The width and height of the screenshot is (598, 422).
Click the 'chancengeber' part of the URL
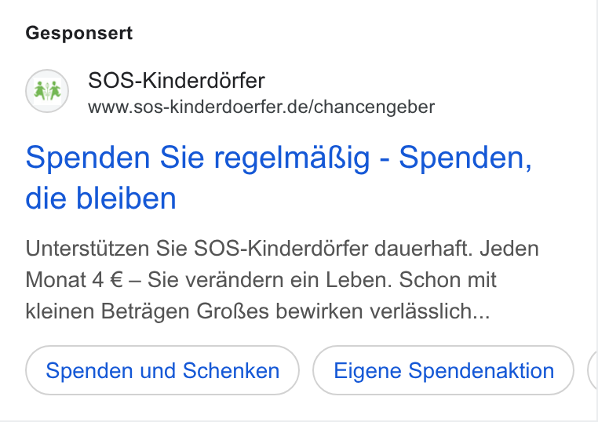coord(374,107)
